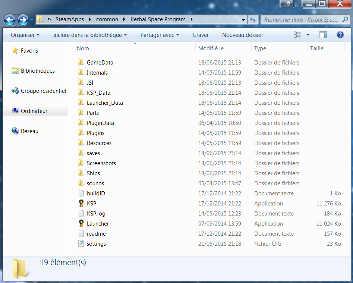Select the Screenshots folder icon
This screenshot has width=353, height=283.
coord(81,163)
